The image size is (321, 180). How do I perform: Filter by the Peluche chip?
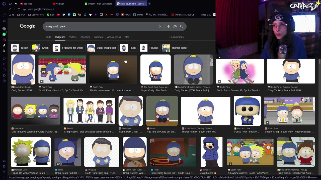click(150, 48)
